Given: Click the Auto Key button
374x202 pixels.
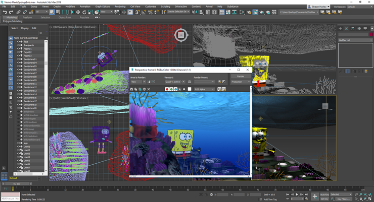Looking at the screenshot, I should [x=324, y=194].
